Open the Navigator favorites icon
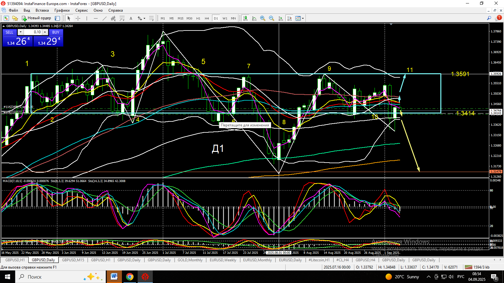This screenshot has height=283, width=504. pos(15,18)
